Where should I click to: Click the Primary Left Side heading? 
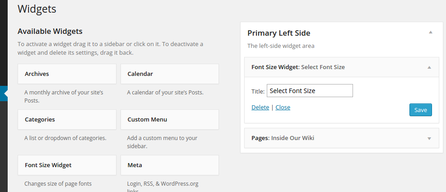pyautogui.click(x=279, y=33)
